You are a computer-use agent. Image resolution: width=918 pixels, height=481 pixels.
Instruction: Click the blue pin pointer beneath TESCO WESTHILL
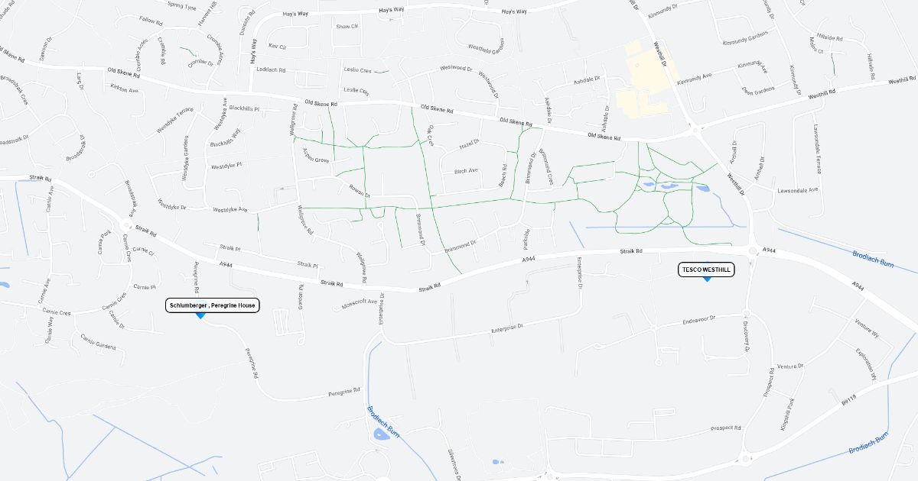[x=707, y=279]
